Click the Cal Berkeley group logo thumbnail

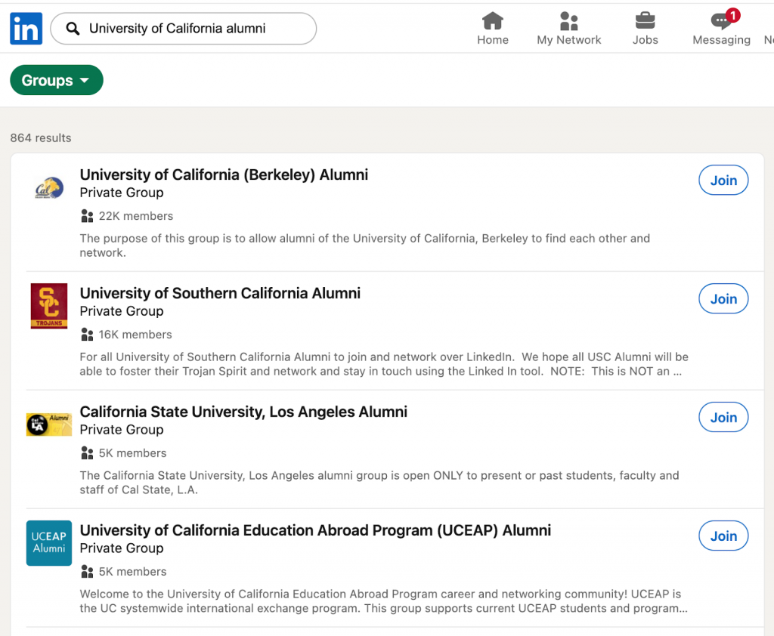[48, 187]
